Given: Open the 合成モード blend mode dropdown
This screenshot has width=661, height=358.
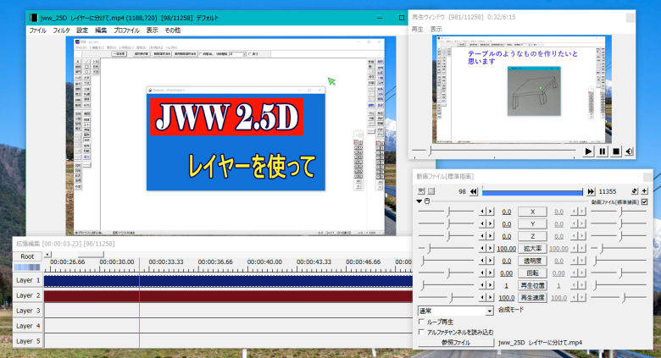Looking at the screenshot, I should coord(456,311).
